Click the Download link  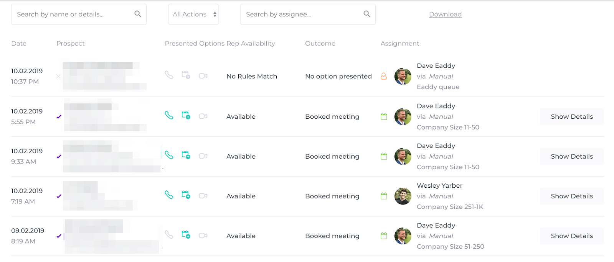[445, 15]
